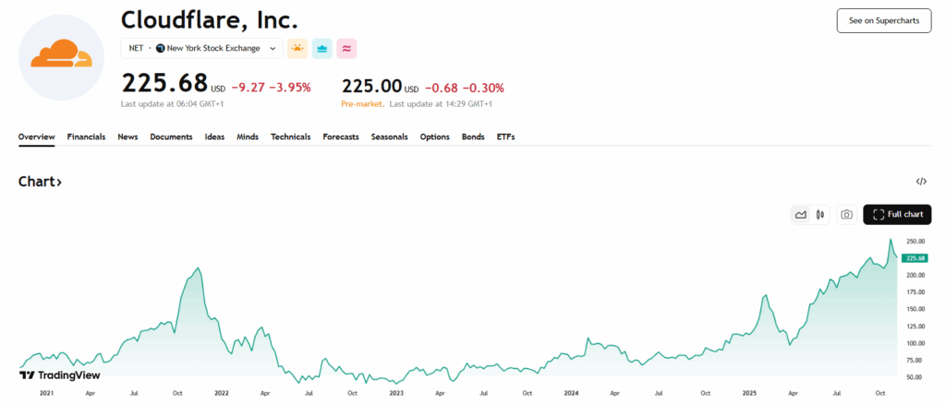Click the blue crown badge icon
The image size is (946, 404).
pos(322,48)
